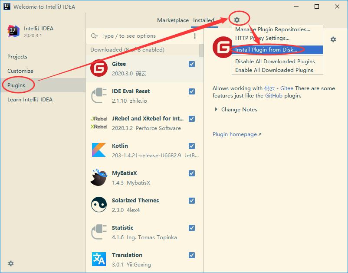Open Learn IntelliJ IDEA section
The width and height of the screenshot is (348, 273).
point(43,100)
